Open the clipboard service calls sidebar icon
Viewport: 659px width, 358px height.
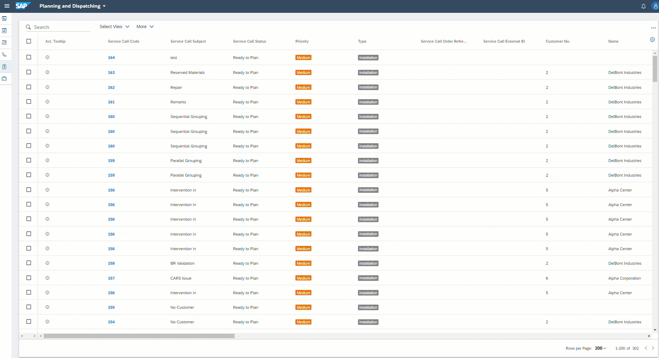5,67
